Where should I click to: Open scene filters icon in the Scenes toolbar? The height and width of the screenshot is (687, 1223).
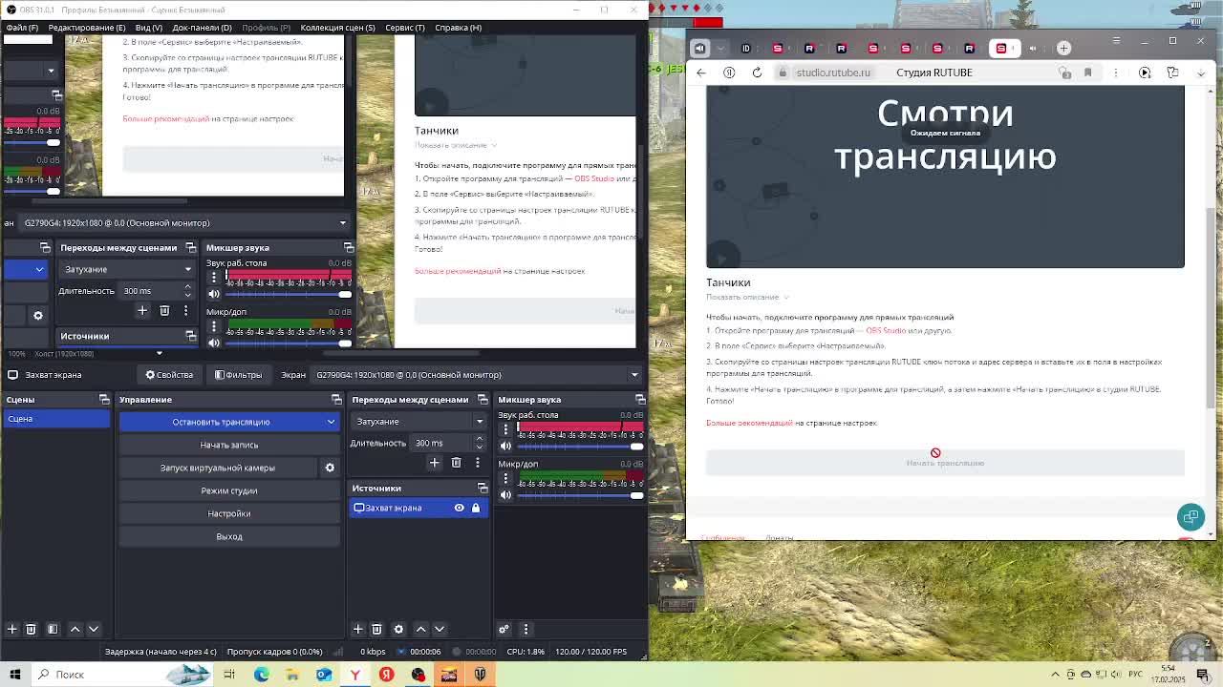(x=53, y=629)
